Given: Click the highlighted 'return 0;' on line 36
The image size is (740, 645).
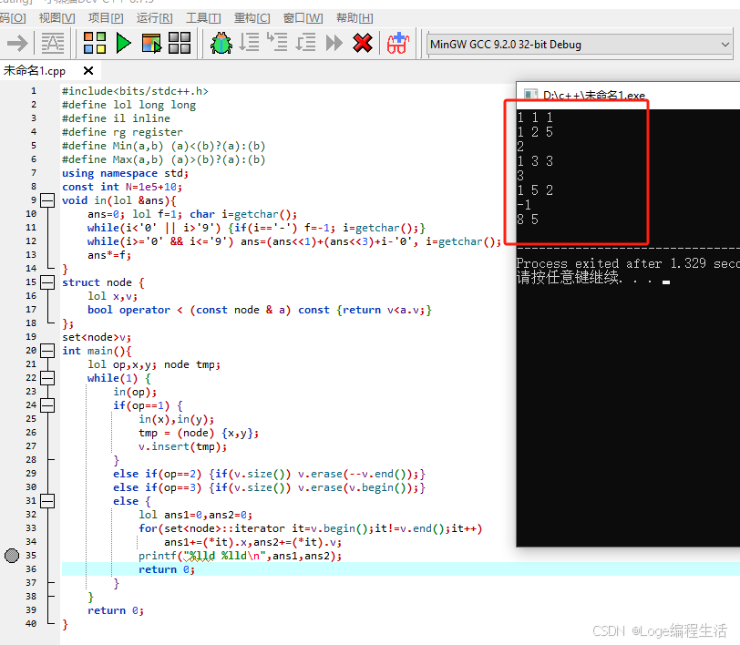Looking at the screenshot, I should [x=167, y=569].
